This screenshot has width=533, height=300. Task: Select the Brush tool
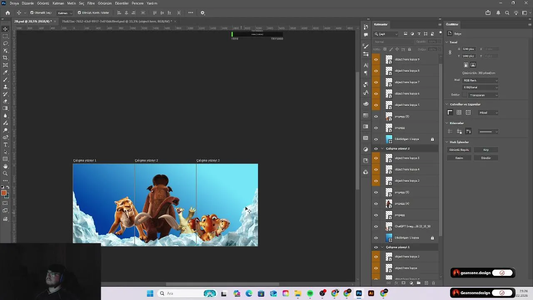5,80
